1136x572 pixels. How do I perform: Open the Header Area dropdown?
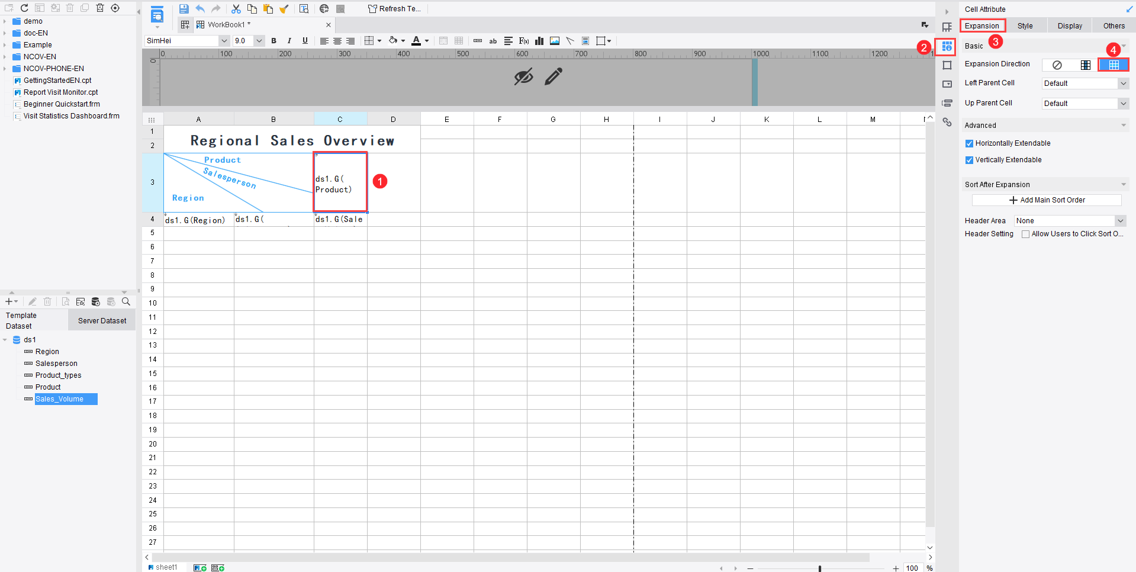pos(1070,221)
